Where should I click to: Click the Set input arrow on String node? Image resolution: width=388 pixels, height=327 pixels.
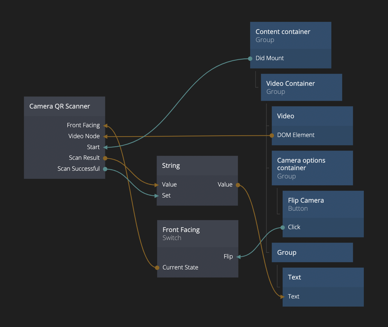point(157,196)
